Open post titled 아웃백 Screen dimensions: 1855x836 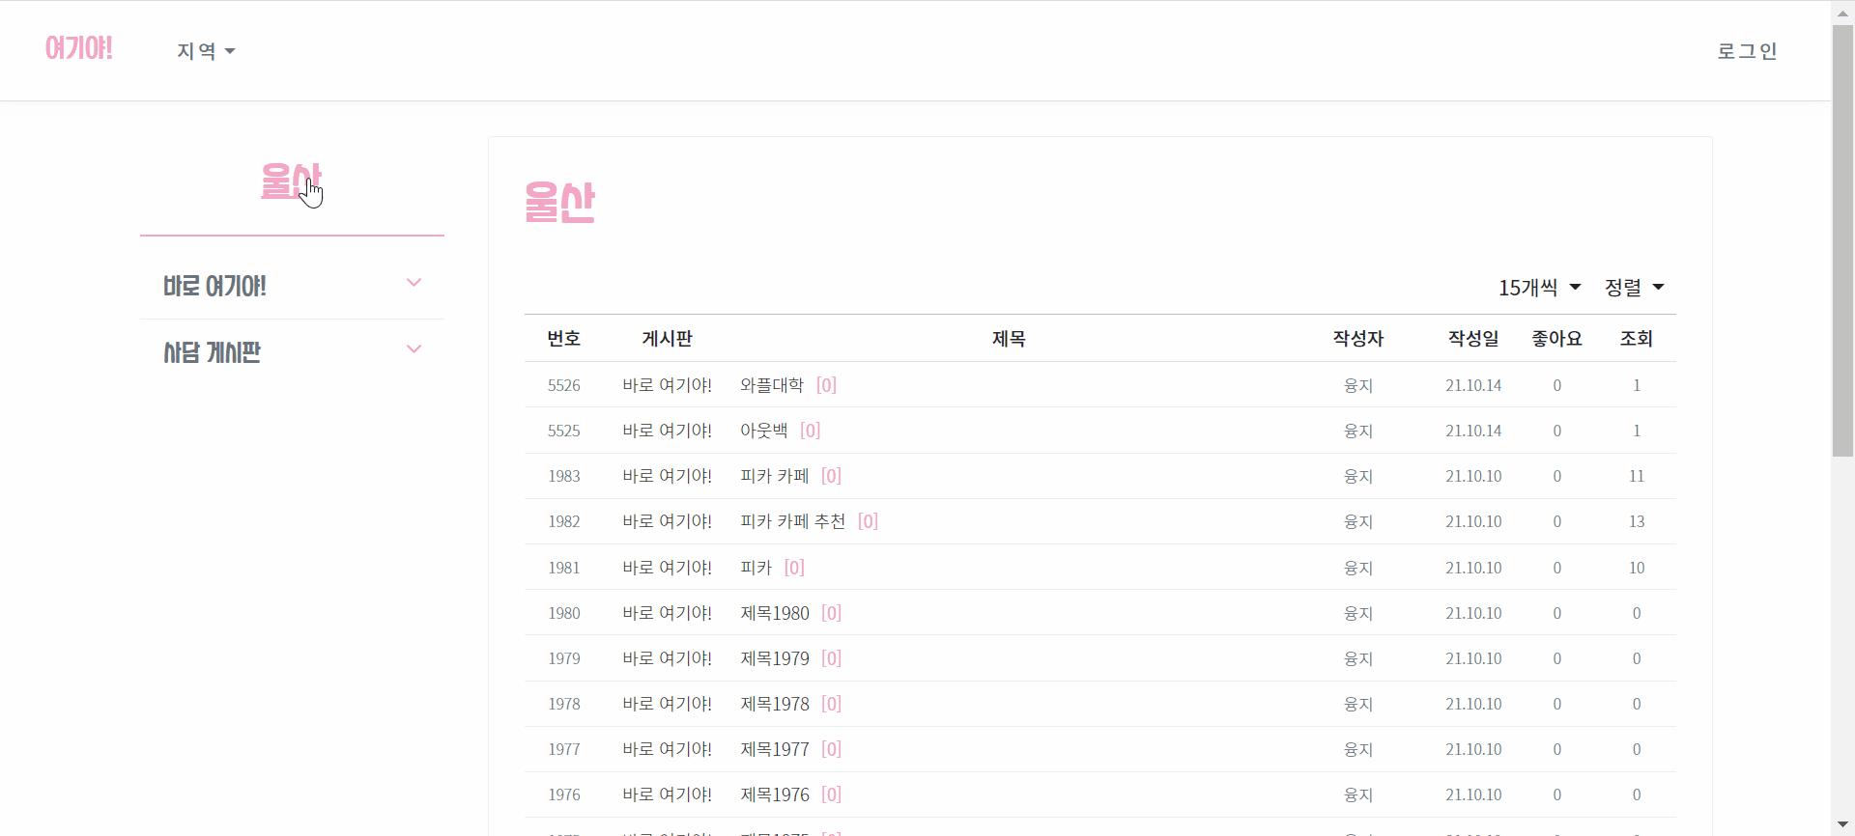point(764,431)
